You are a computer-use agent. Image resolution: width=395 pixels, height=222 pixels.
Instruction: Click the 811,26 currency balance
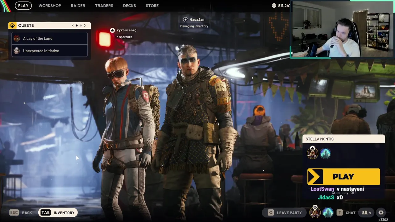[x=284, y=6]
